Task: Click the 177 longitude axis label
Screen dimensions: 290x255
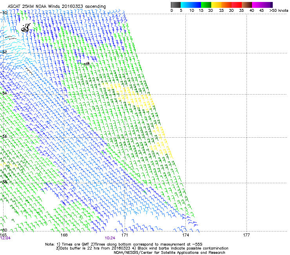Action: (246, 235)
